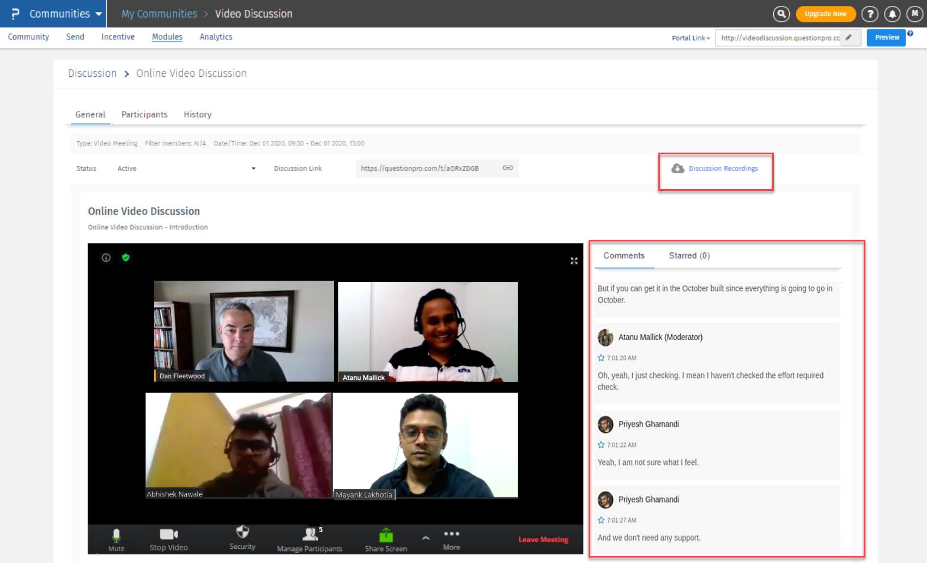
Task: Switch to the History tab
Action: 197,114
